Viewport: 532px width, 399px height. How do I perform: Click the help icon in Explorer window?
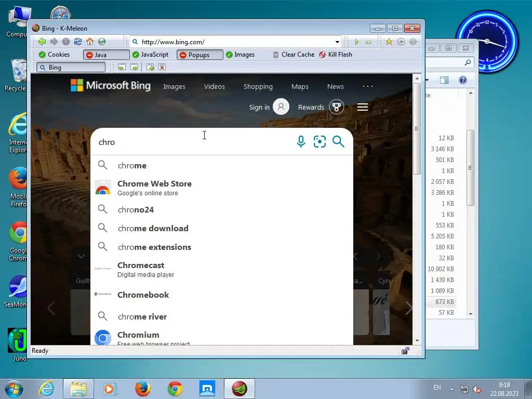click(x=462, y=80)
